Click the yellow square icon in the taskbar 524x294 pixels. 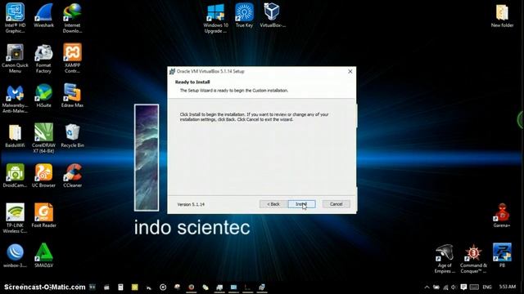pyautogui.click(x=134, y=287)
